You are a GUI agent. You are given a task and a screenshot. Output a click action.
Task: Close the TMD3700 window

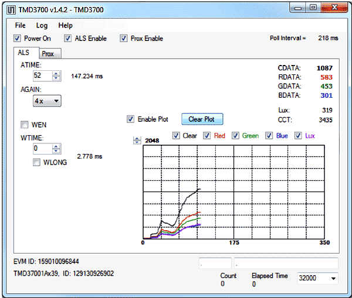(x=334, y=8)
